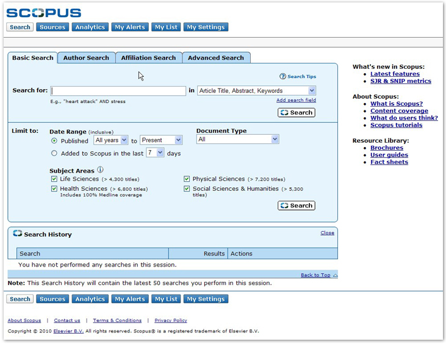Open My List in top navigation
This screenshot has width=446, height=344.
pos(166,27)
